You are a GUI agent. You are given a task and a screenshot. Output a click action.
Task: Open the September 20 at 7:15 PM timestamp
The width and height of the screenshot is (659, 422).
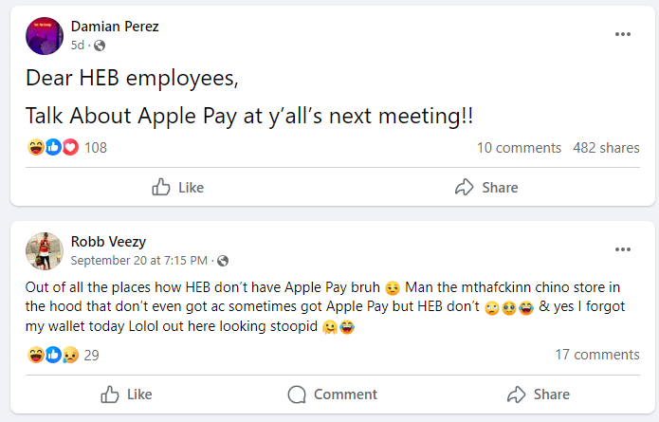coord(138,260)
